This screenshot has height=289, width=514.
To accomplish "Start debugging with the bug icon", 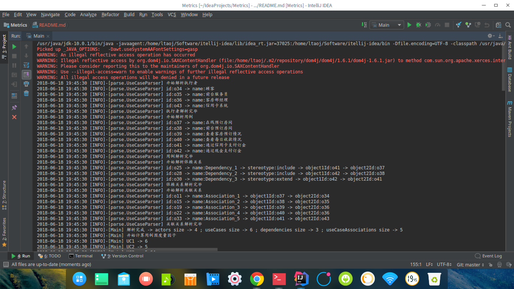I will tap(418, 25).
